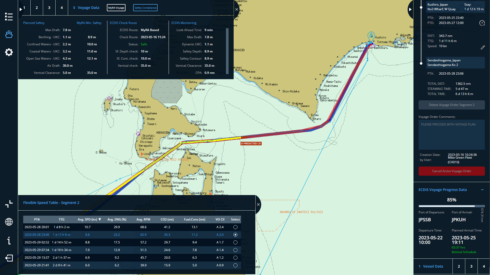
Task: Select the vessel ship icon in sidebar
Action: click(x=9, y=34)
